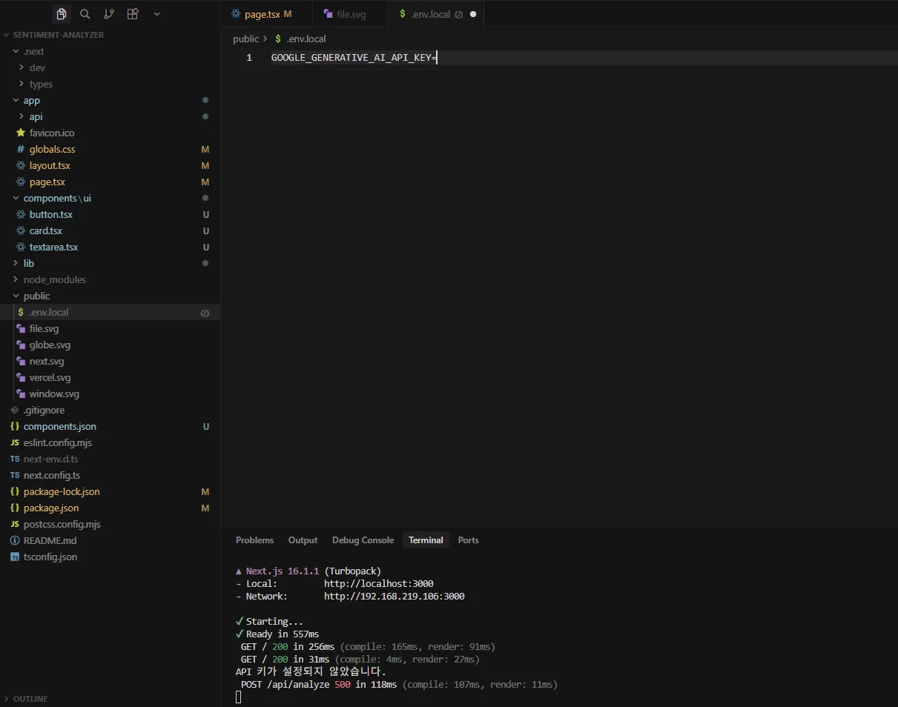Open the Debug Console panel tab
The width and height of the screenshot is (898, 707).
click(x=363, y=540)
